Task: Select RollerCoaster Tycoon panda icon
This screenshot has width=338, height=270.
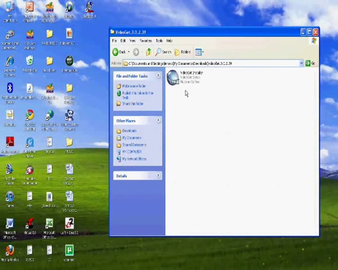Action: point(69,120)
